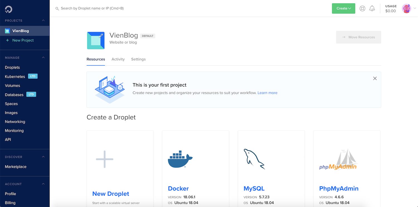Image resolution: width=418 pixels, height=207 pixels.
Task: Follow the Learn more link
Action: click(x=268, y=93)
